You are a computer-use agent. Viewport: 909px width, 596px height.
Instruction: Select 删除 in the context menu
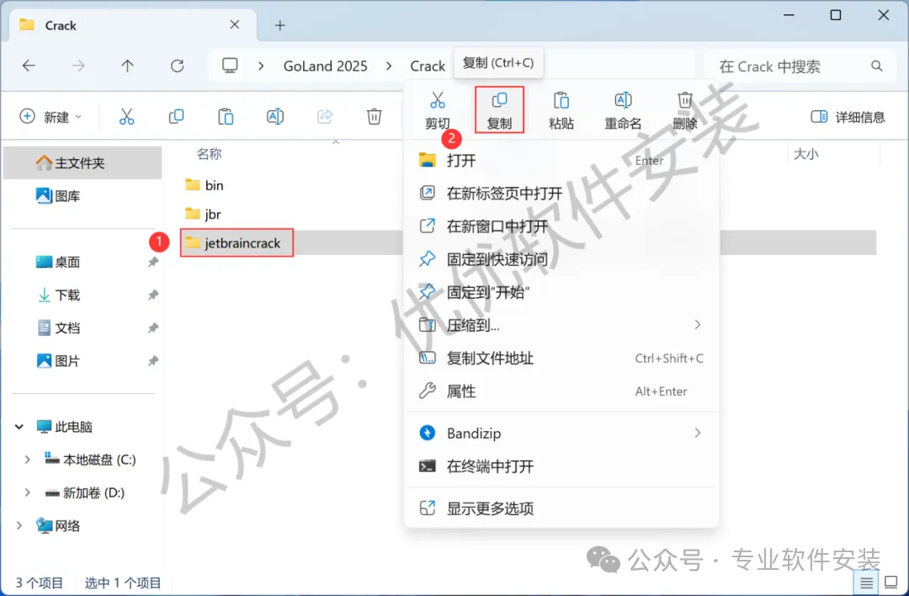pos(684,110)
